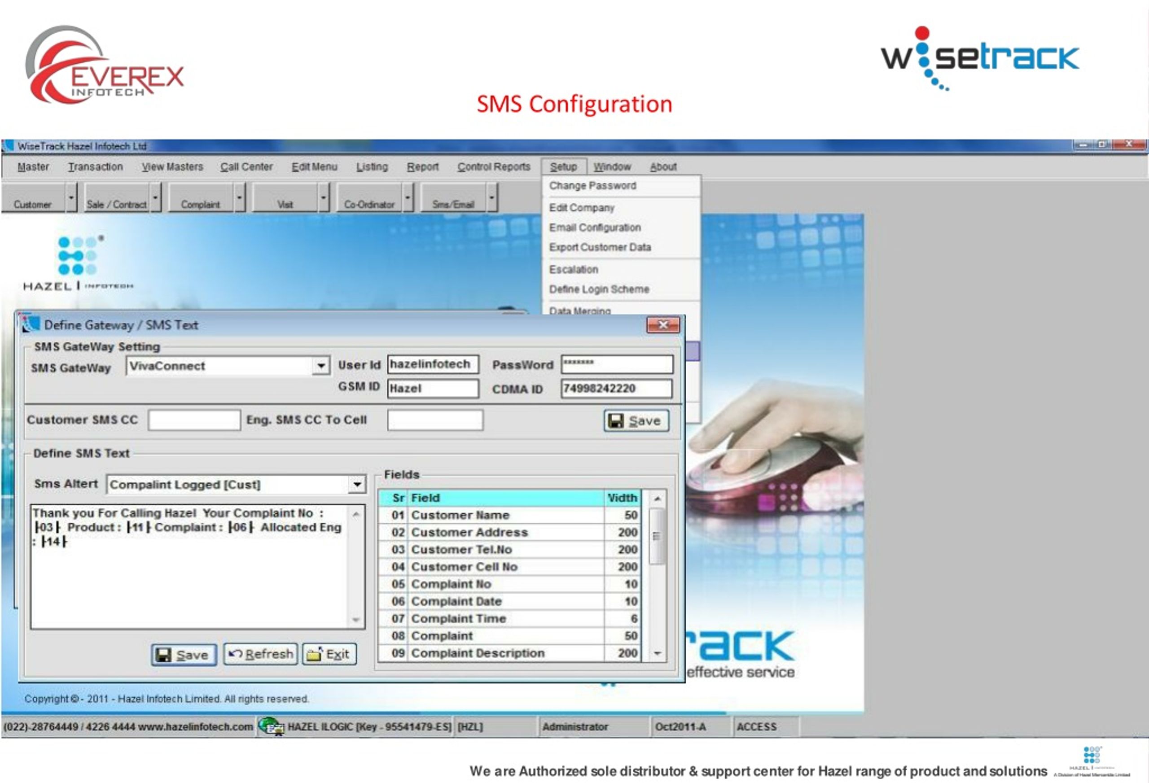Click the PassWord input field

pyautogui.click(x=617, y=364)
